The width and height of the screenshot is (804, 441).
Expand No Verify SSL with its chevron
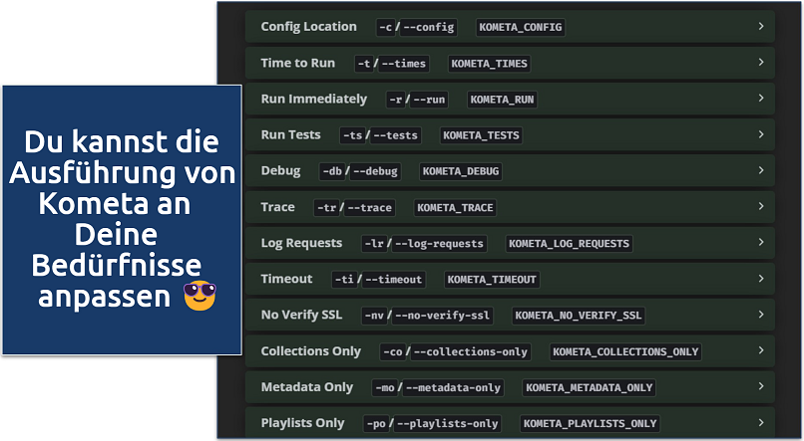[x=761, y=315]
